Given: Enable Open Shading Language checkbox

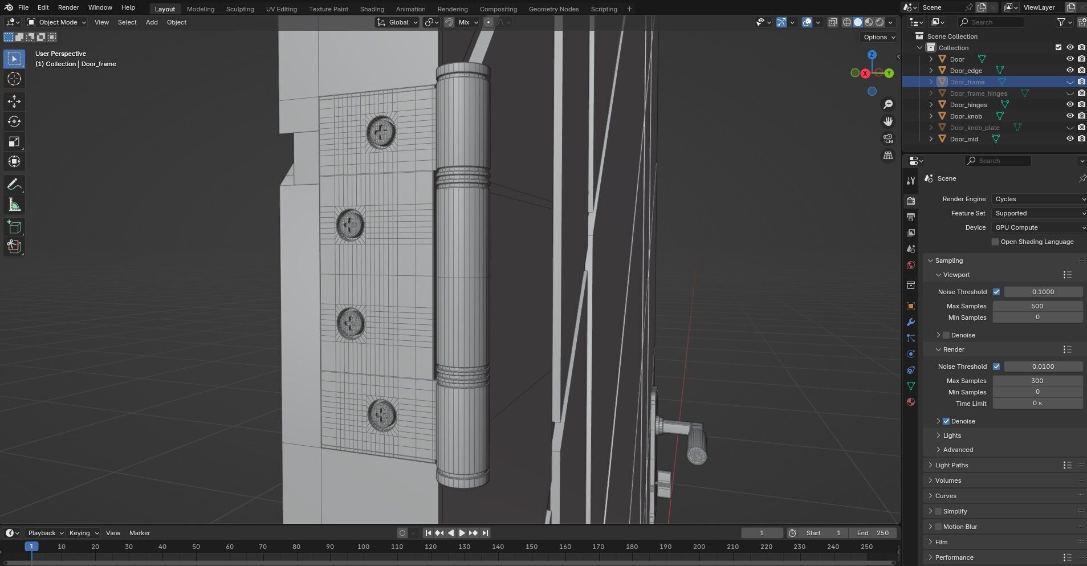Looking at the screenshot, I should click(995, 242).
